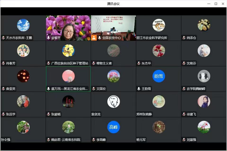Click the microphone icon next to 王韵雪
Screen dimensions: 227x151
tap(139, 89)
